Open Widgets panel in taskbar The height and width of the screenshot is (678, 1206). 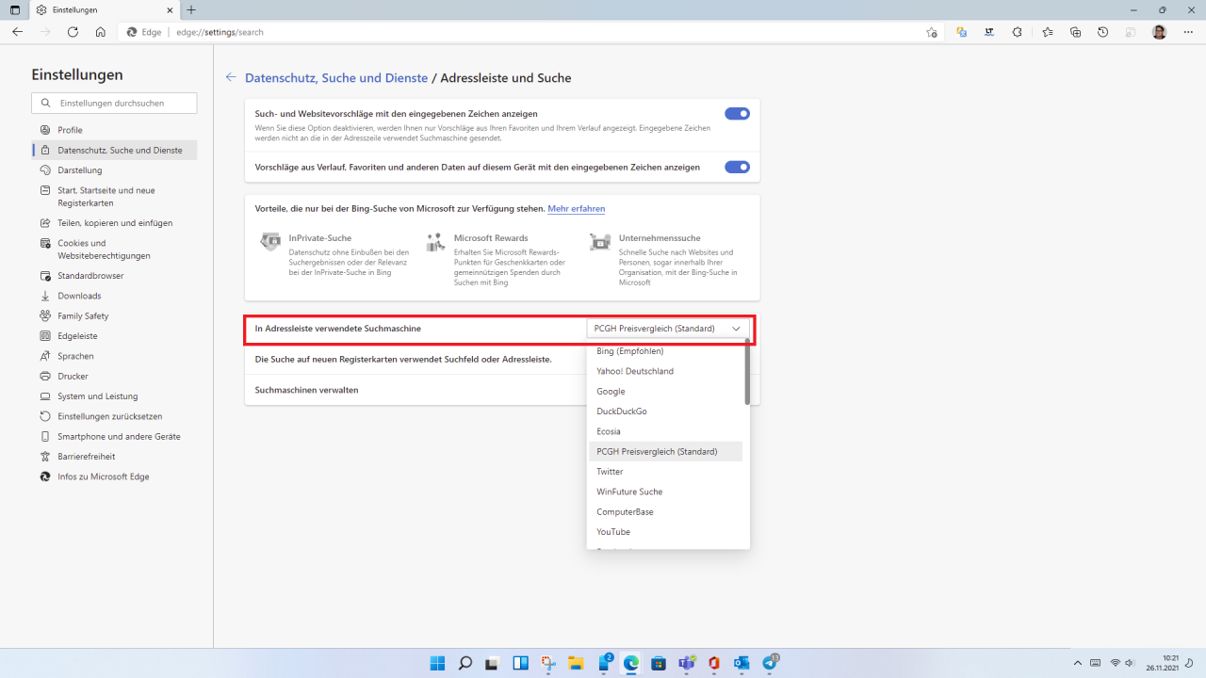click(x=520, y=663)
